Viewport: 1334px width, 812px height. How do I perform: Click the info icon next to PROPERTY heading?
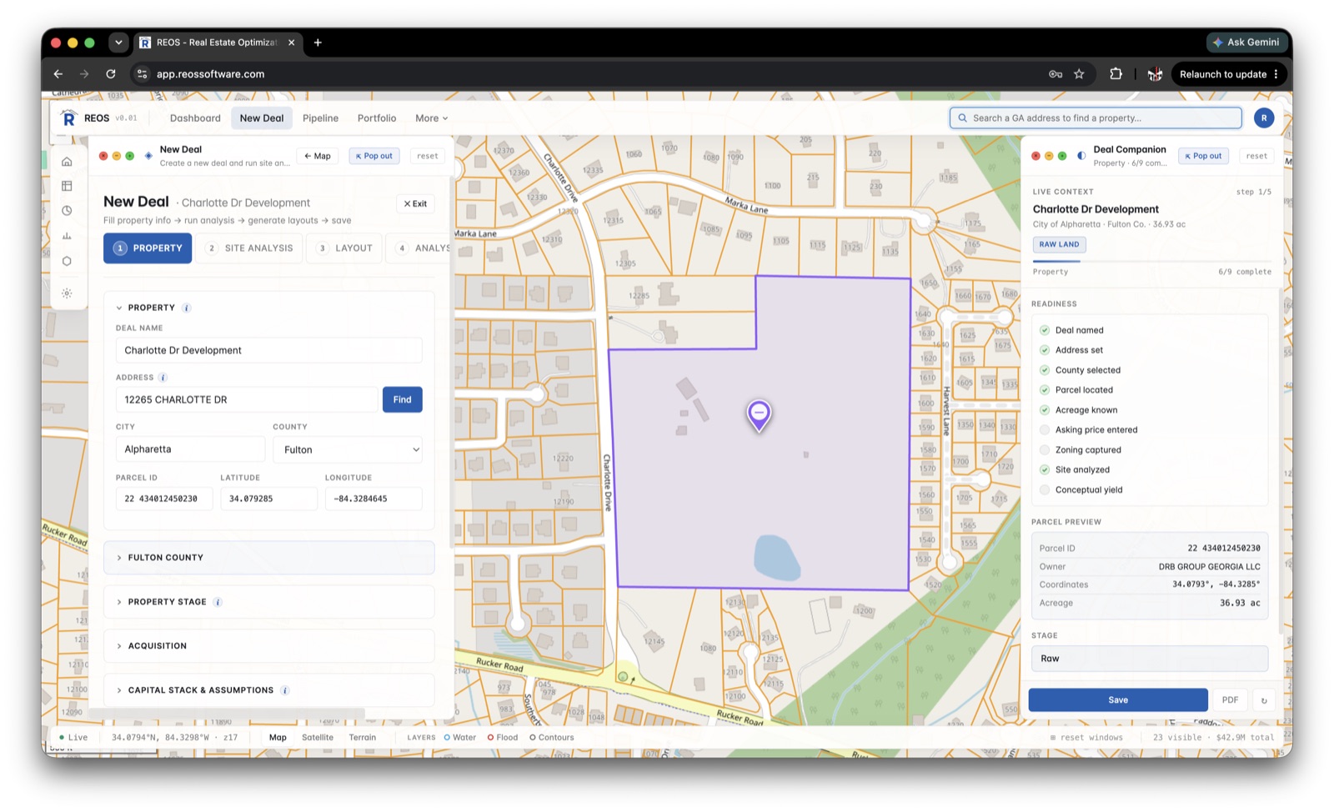pyautogui.click(x=187, y=308)
